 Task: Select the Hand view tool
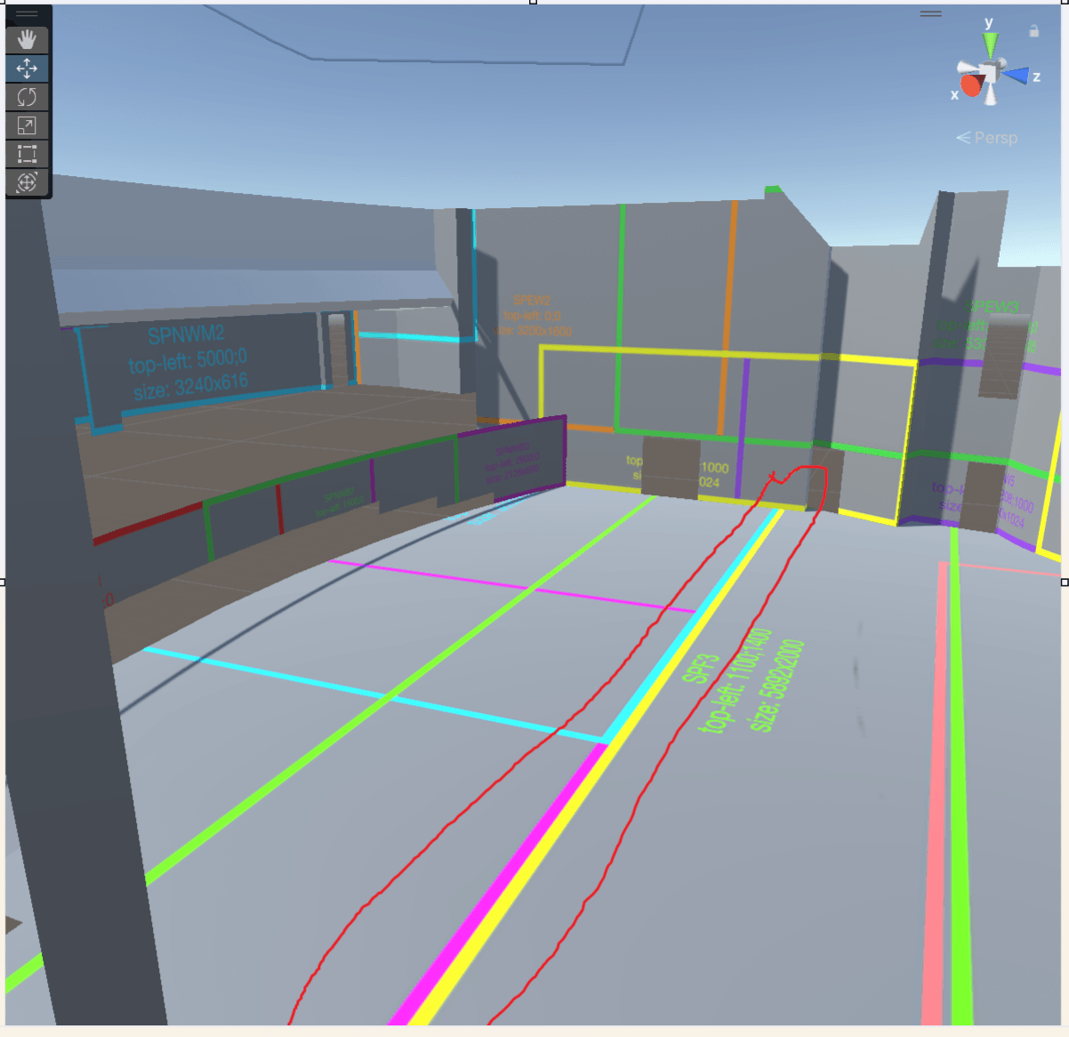[27, 39]
